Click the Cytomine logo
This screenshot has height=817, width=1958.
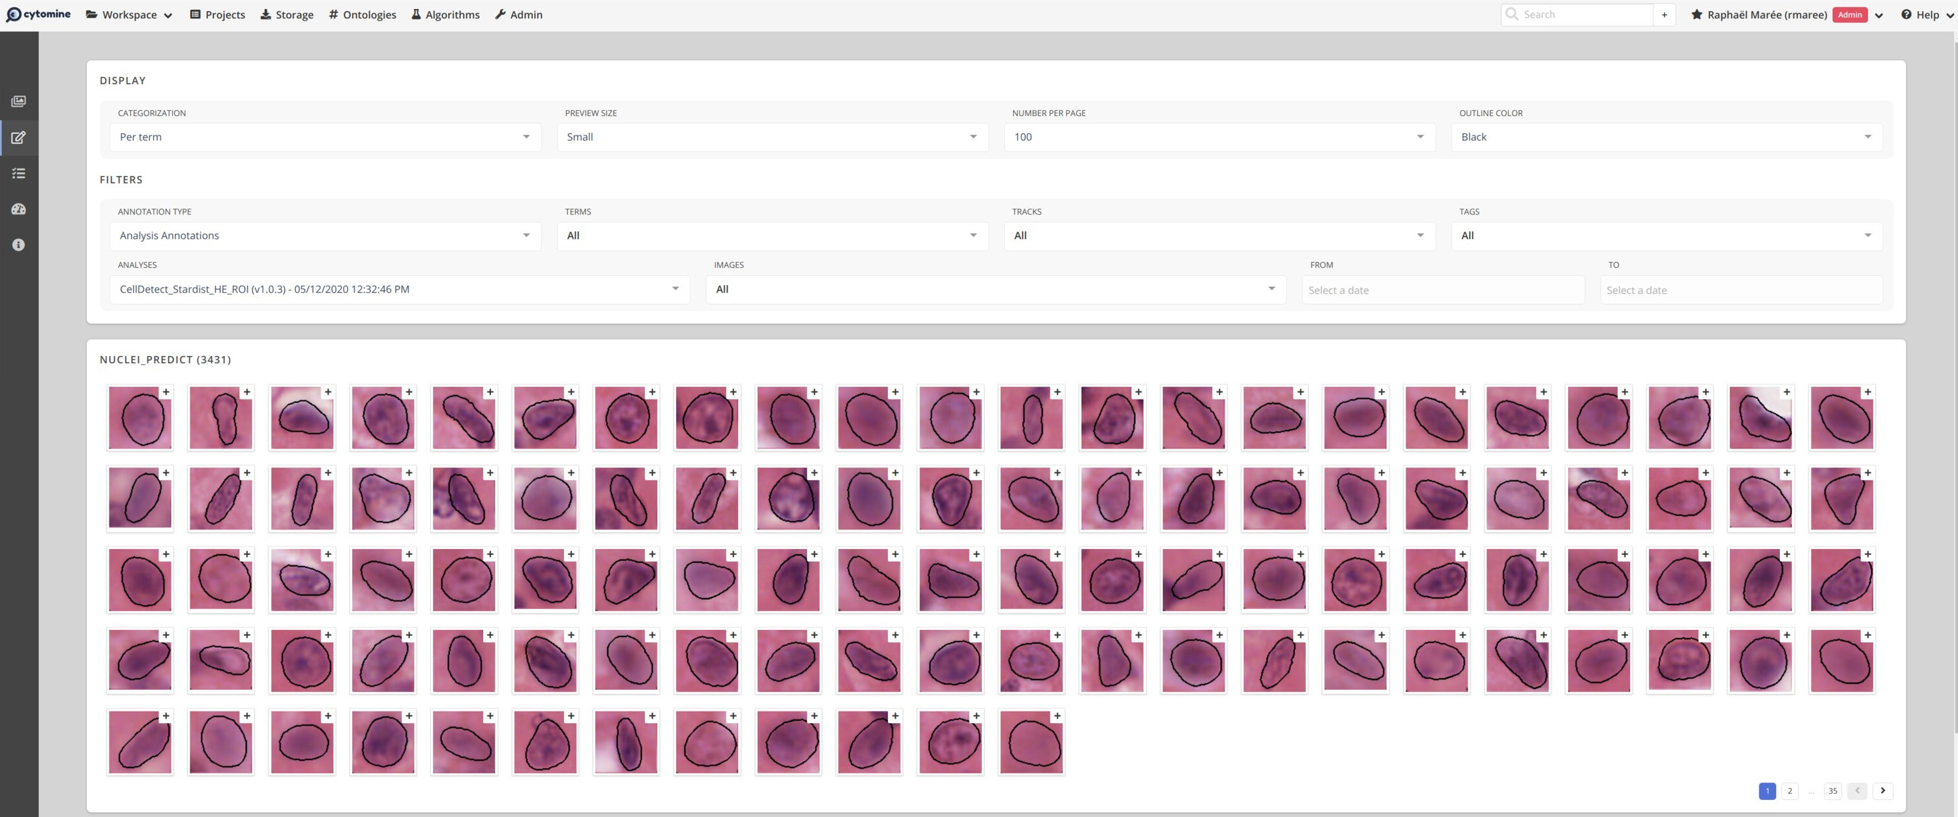click(38, 14)
